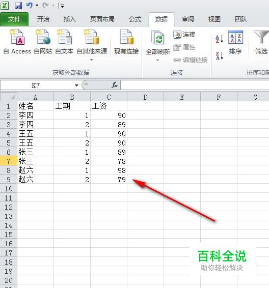Switch to the 插入 (Insert) tab
Screen dimensions: 269x288
70,19
